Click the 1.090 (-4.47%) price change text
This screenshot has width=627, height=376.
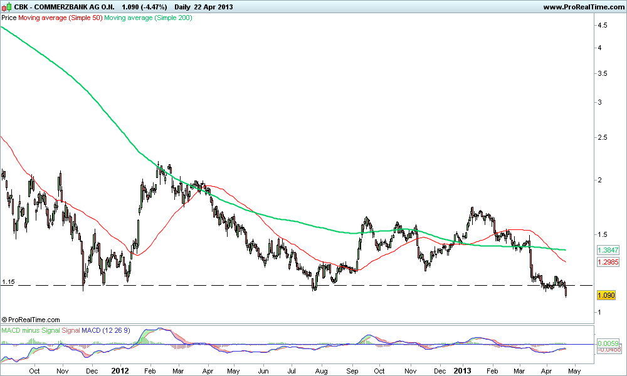tap(144, 7)
